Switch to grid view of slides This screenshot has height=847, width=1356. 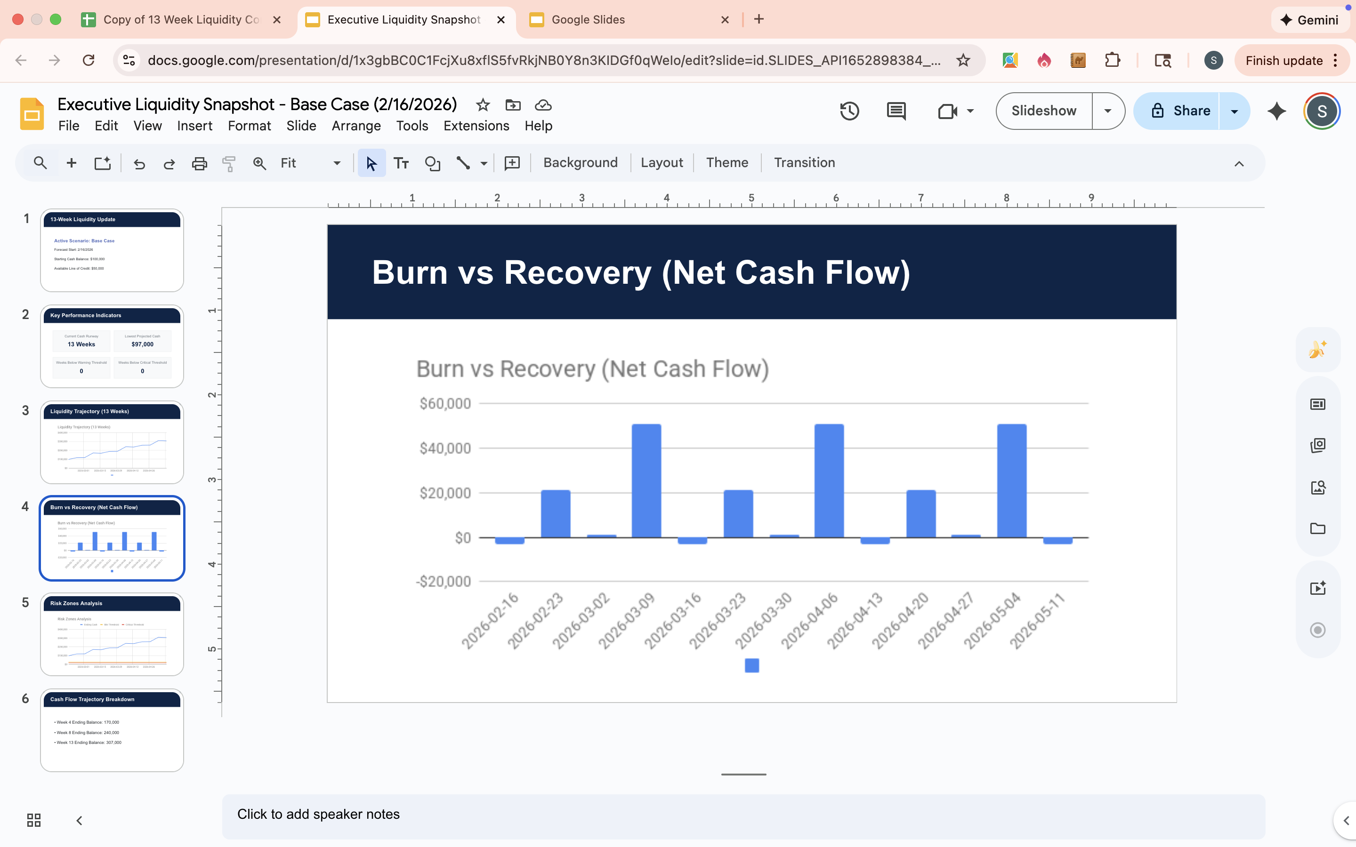(33, 820)
